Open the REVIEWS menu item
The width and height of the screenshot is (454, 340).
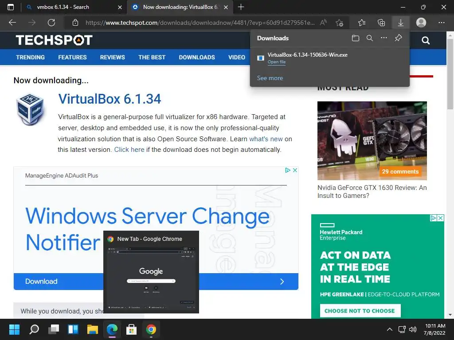(x=112, y=57)
